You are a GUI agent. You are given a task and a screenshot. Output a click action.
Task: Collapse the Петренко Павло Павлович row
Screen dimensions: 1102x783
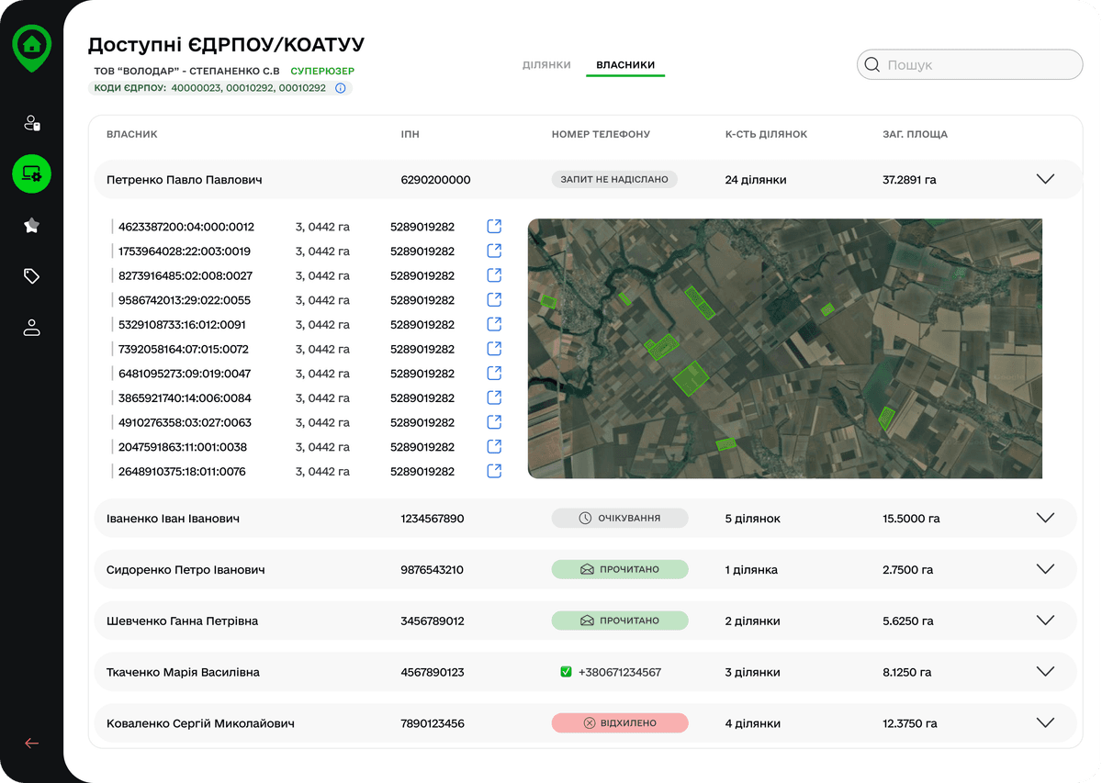pyautogui.click(x=1044, y=180)
